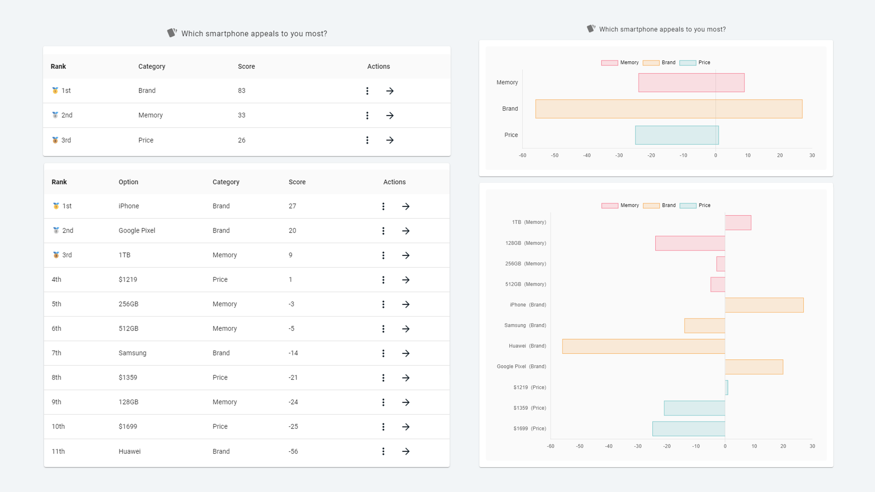Open the three-dot menu in the 512GB row

383,329
